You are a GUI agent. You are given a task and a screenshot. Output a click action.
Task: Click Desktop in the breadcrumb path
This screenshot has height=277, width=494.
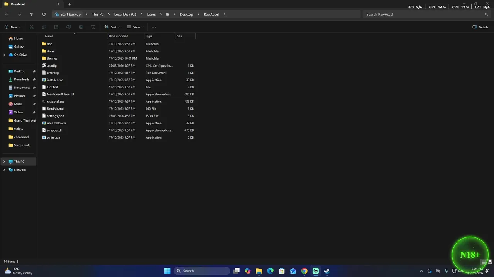186,14
